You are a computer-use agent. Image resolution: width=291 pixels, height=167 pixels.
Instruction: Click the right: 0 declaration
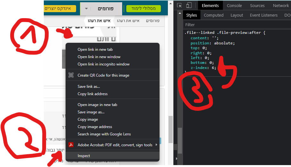coord(201,53)
